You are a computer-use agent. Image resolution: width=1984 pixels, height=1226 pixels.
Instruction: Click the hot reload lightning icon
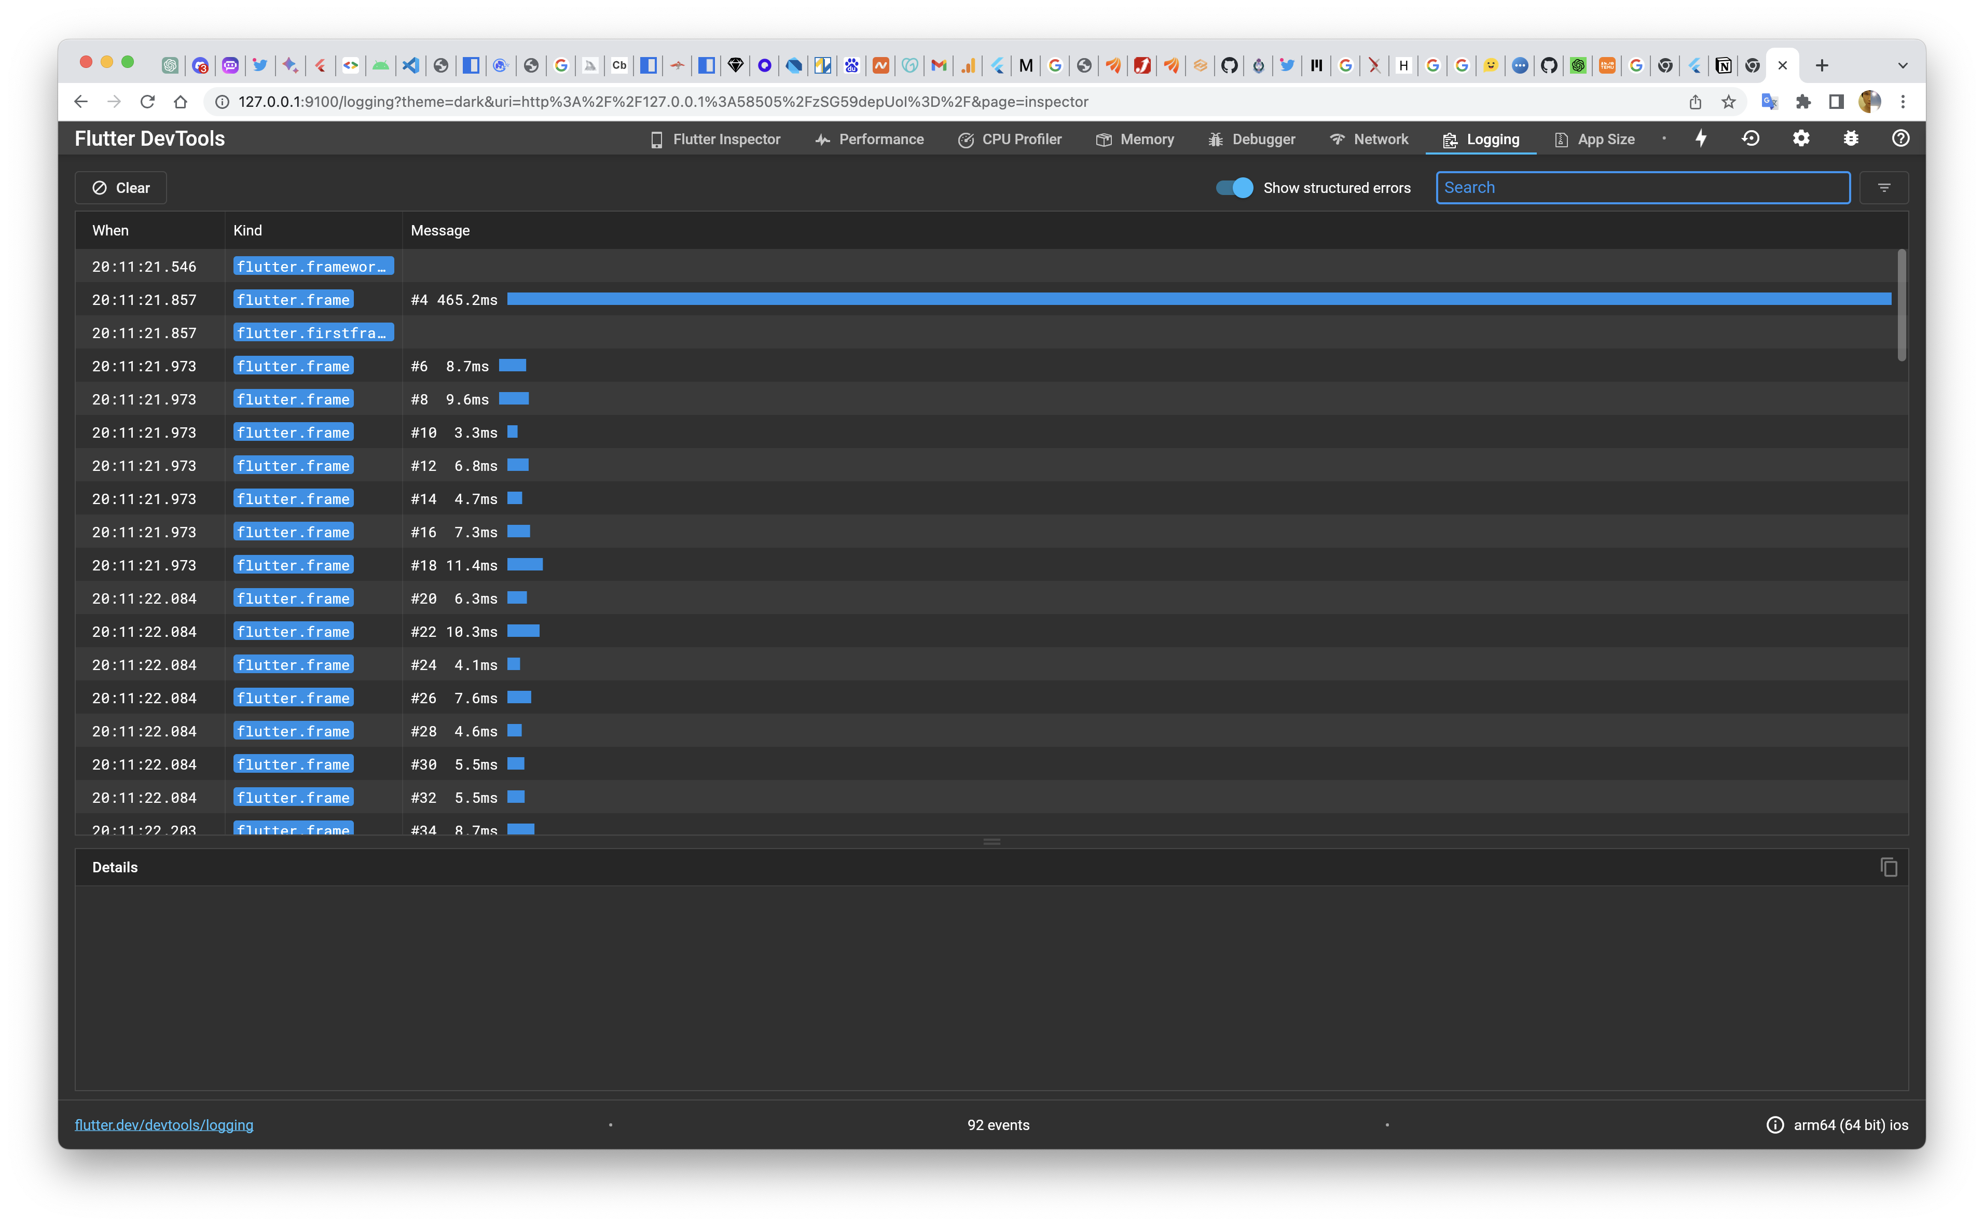(x=1701, y=138)
